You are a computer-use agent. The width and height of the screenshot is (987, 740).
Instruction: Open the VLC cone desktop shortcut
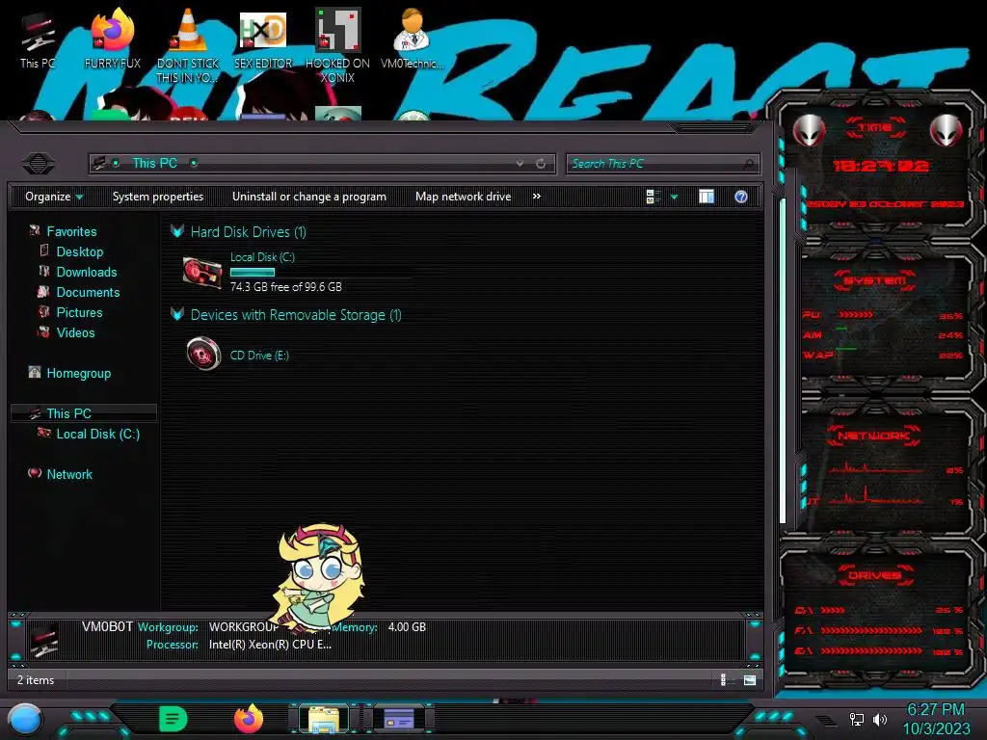tap(187, 45)
